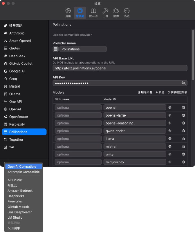Viewport: 195px width, 232px height.
Task: Delete the mistral model row
Action: [x=183, y=146]
